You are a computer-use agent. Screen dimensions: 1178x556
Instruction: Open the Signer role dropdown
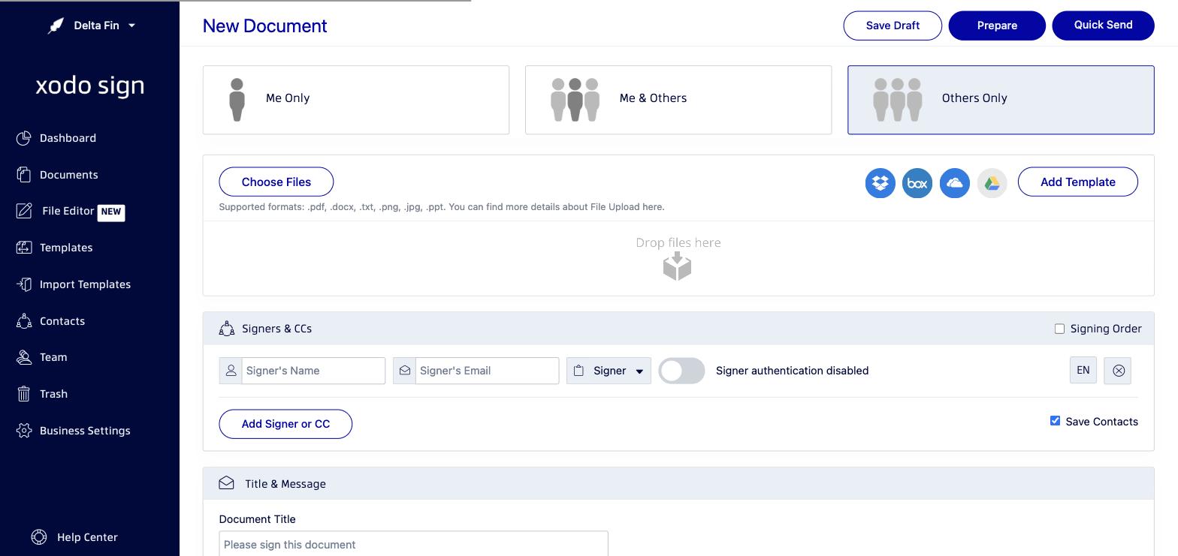pyautogui.click(x=609, y=371)
